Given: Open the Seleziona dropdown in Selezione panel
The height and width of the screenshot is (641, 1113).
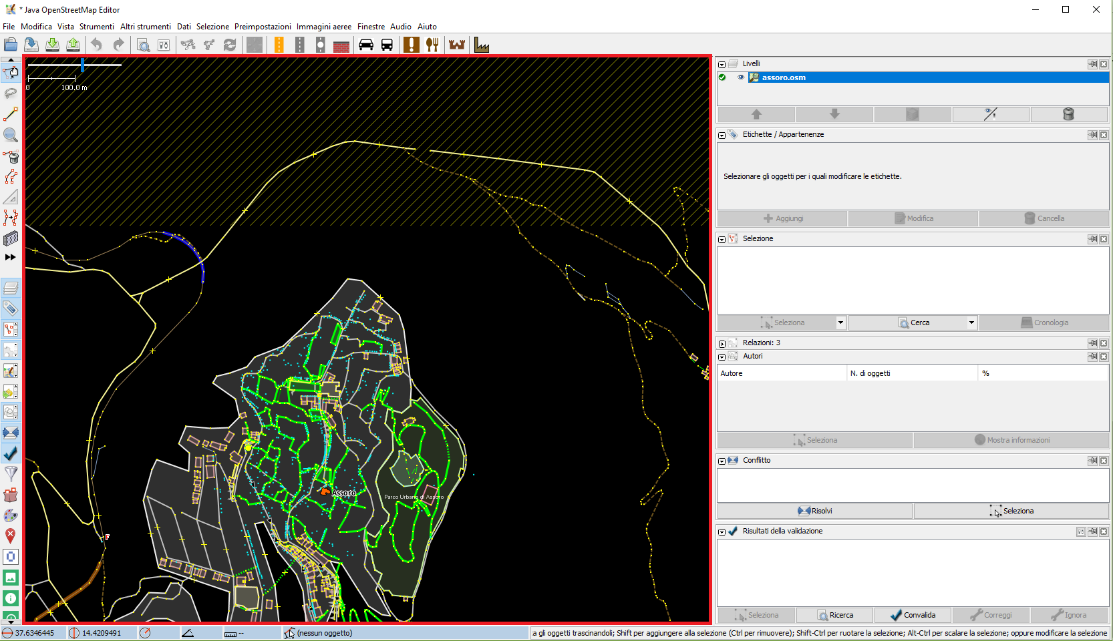Looking at the screenshot, I should click(840, 323).
